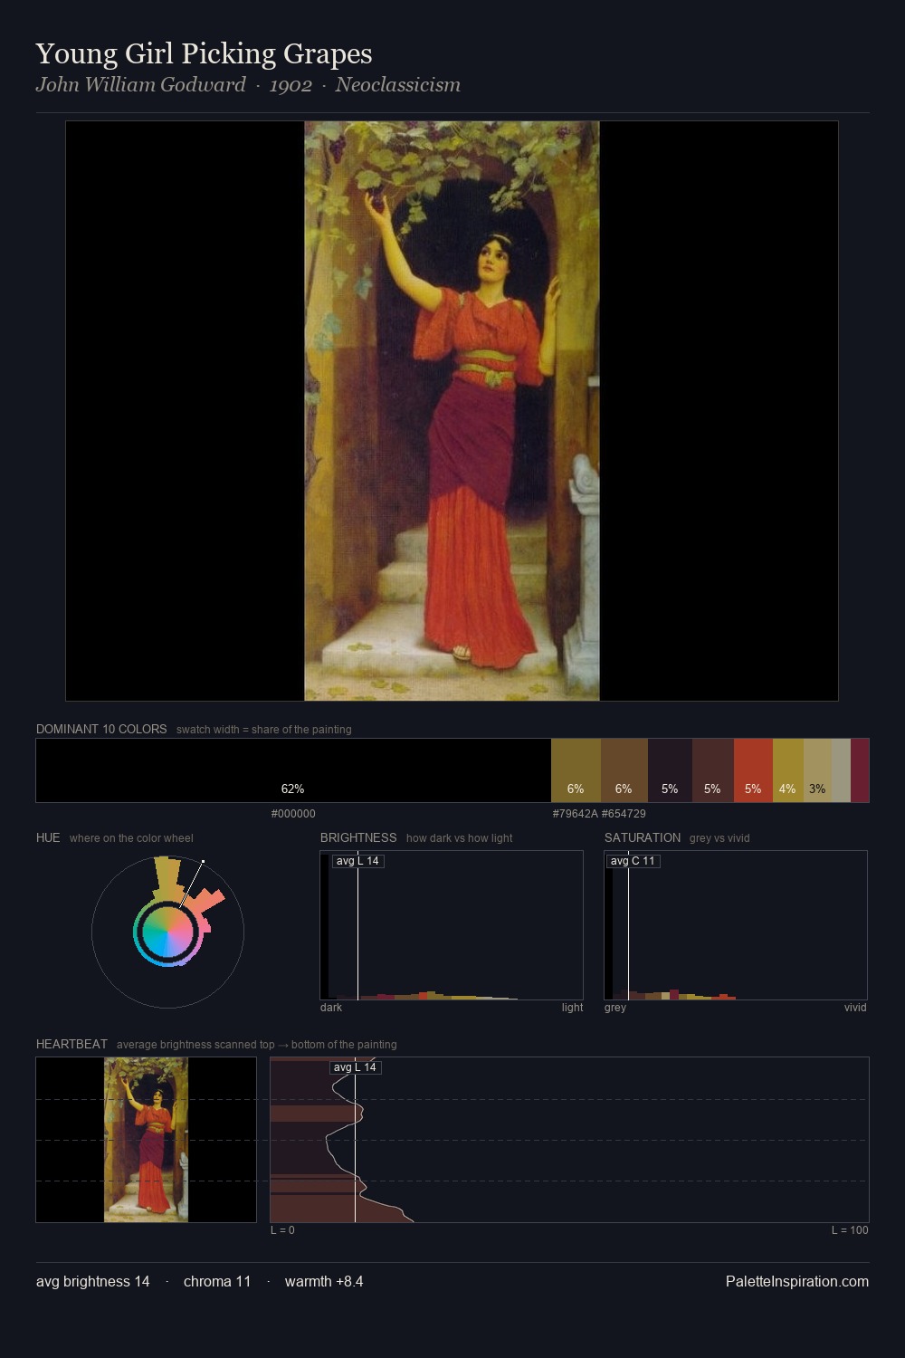
Task: Click 'where on the color wheel' caption
Action: pos(131,838)
